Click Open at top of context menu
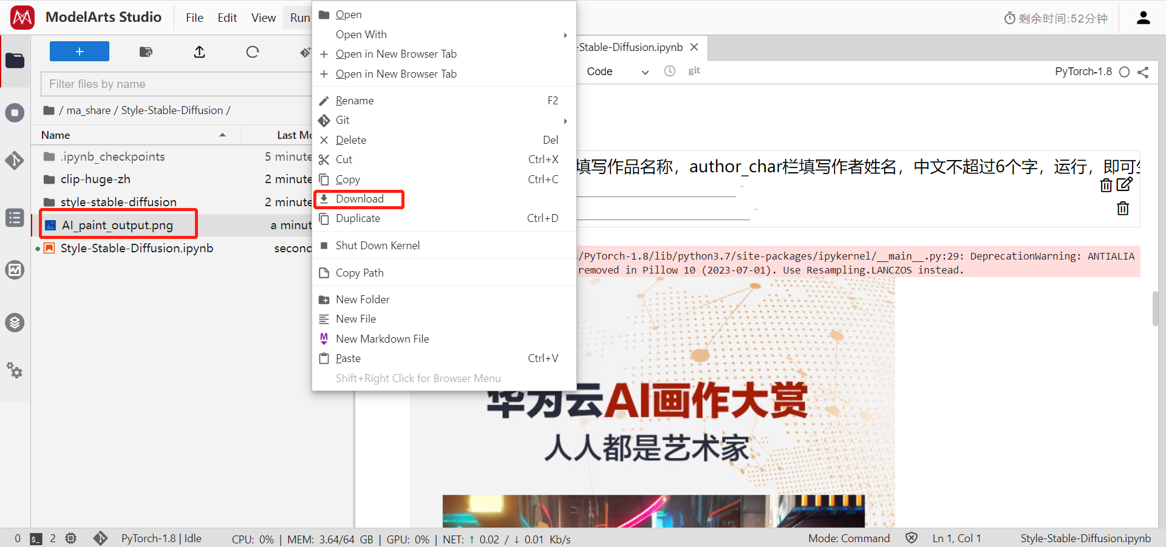The image size is (1166, 547). [x=444, y=15]
